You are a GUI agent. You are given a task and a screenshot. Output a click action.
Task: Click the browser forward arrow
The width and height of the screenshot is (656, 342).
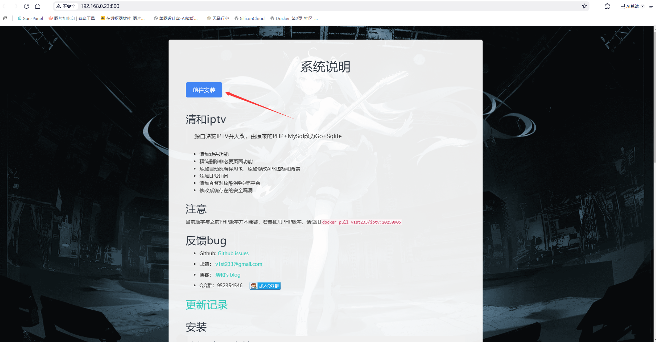point(16,6)
